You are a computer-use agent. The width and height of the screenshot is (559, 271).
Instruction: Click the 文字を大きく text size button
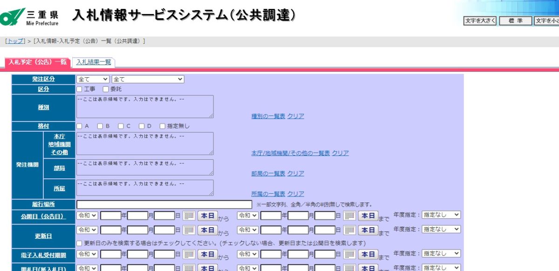pos(480,20)
